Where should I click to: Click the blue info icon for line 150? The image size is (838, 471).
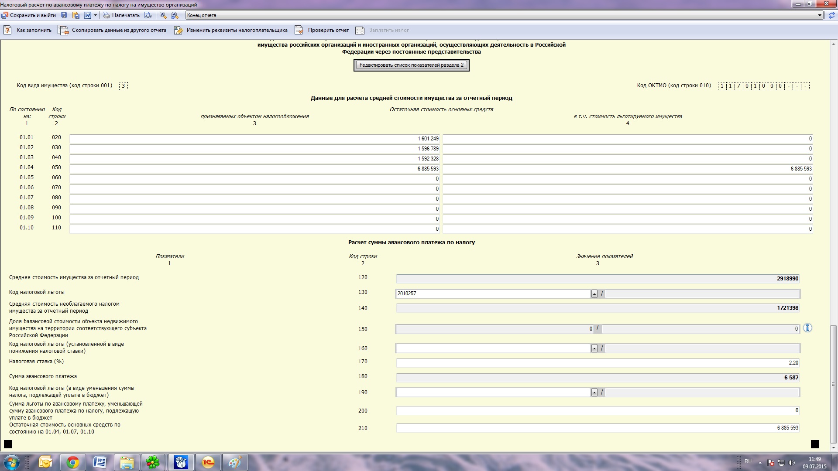pos(807,328)
